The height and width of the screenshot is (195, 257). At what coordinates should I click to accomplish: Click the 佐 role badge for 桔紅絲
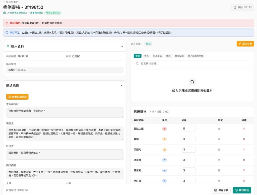coord(164,181)
